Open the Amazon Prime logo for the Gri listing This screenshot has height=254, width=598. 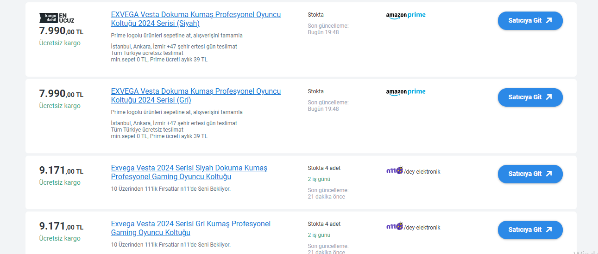[406, 92]
